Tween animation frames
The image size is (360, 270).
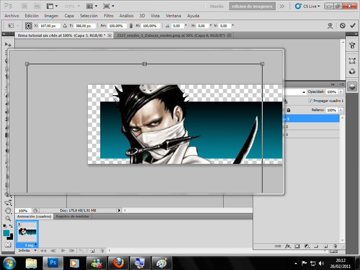[82, 251]
